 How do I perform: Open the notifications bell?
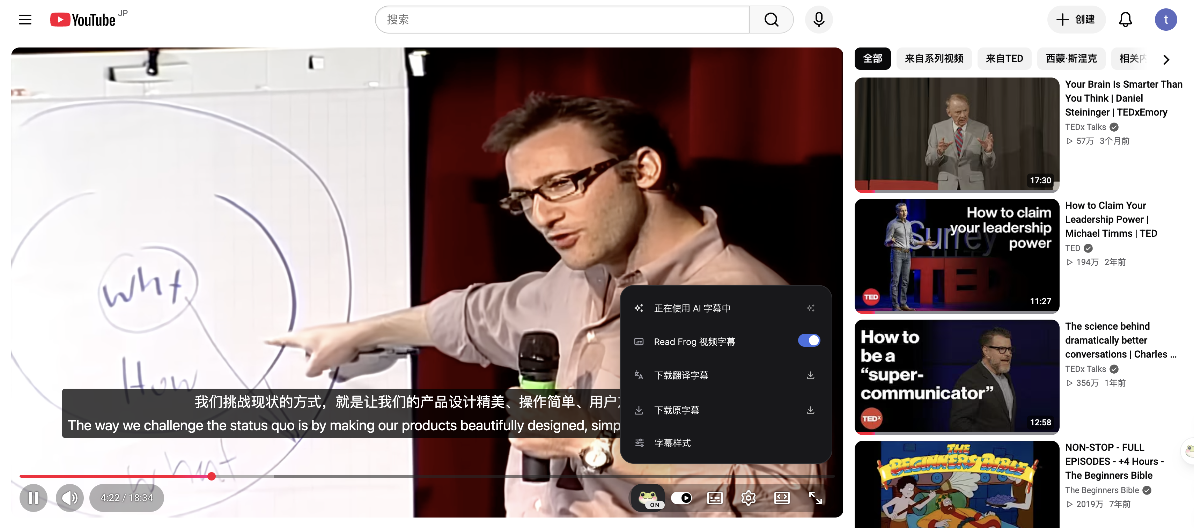click(x=1126, y=20)
